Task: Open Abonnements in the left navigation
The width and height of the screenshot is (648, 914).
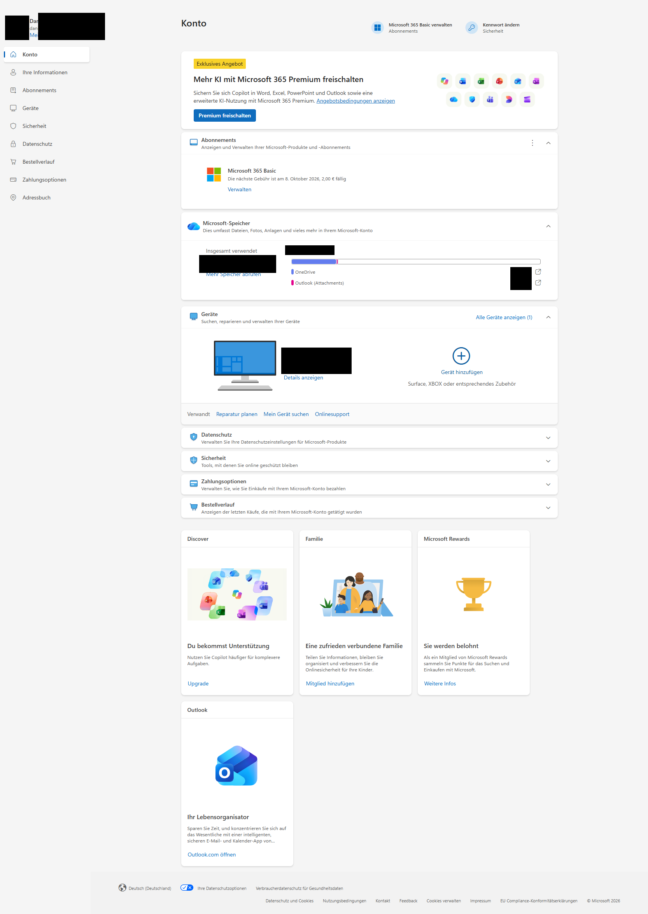Action: [x=47, y=91]
